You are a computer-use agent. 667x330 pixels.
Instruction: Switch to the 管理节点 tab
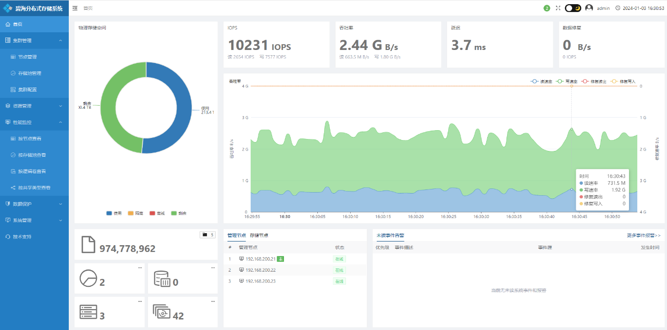237,236
